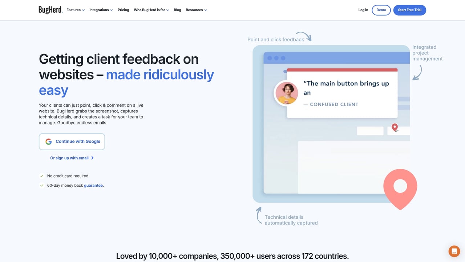Click the Start Free Trial button
Image resolution: width=465 pixels, height=262 pixels.
pos(409,10)
